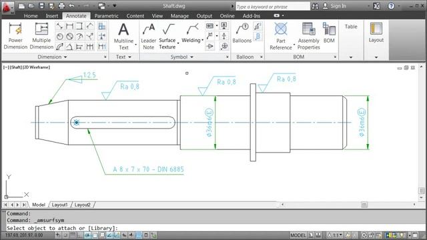This screenshot has height=240, width=427.
Task: Select the jogged radius dimension icon
Action: click(79, 36)
